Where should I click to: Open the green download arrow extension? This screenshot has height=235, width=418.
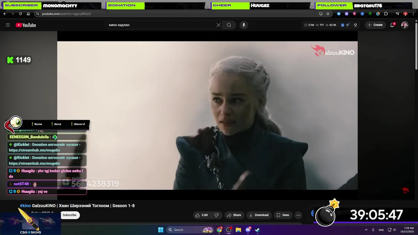[x=370, y=14]
